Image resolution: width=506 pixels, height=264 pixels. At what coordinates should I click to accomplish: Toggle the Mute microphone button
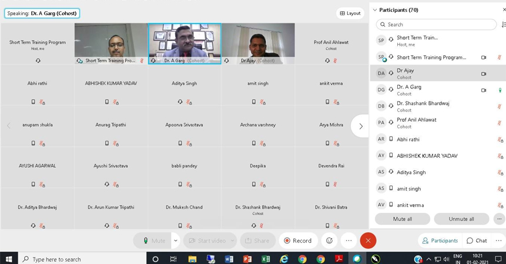tap(153, 241)
